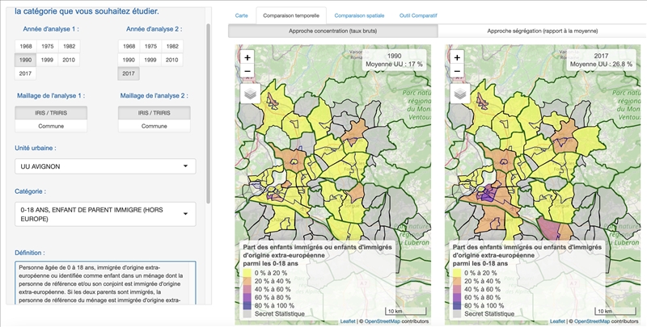Open the Outil Comparatif tab

pos(417,16)
